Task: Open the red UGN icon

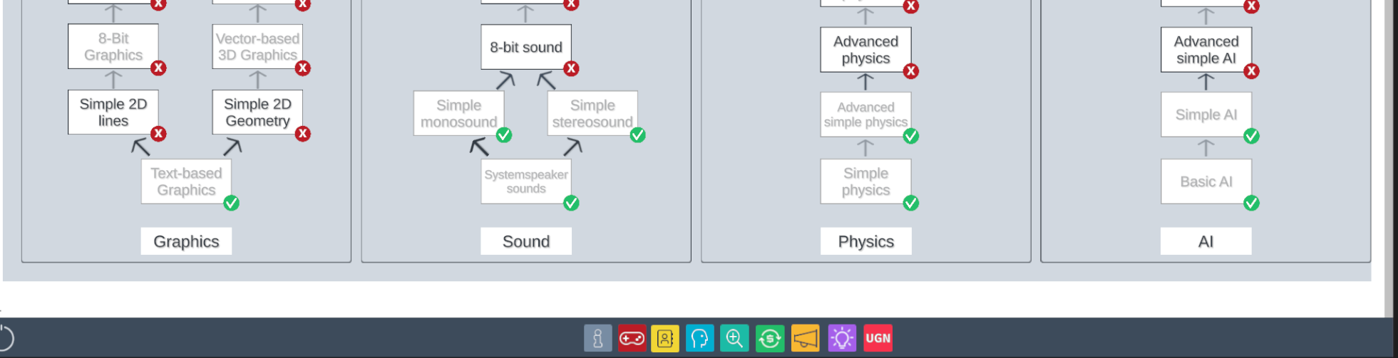Action: (x=878, y=338)
